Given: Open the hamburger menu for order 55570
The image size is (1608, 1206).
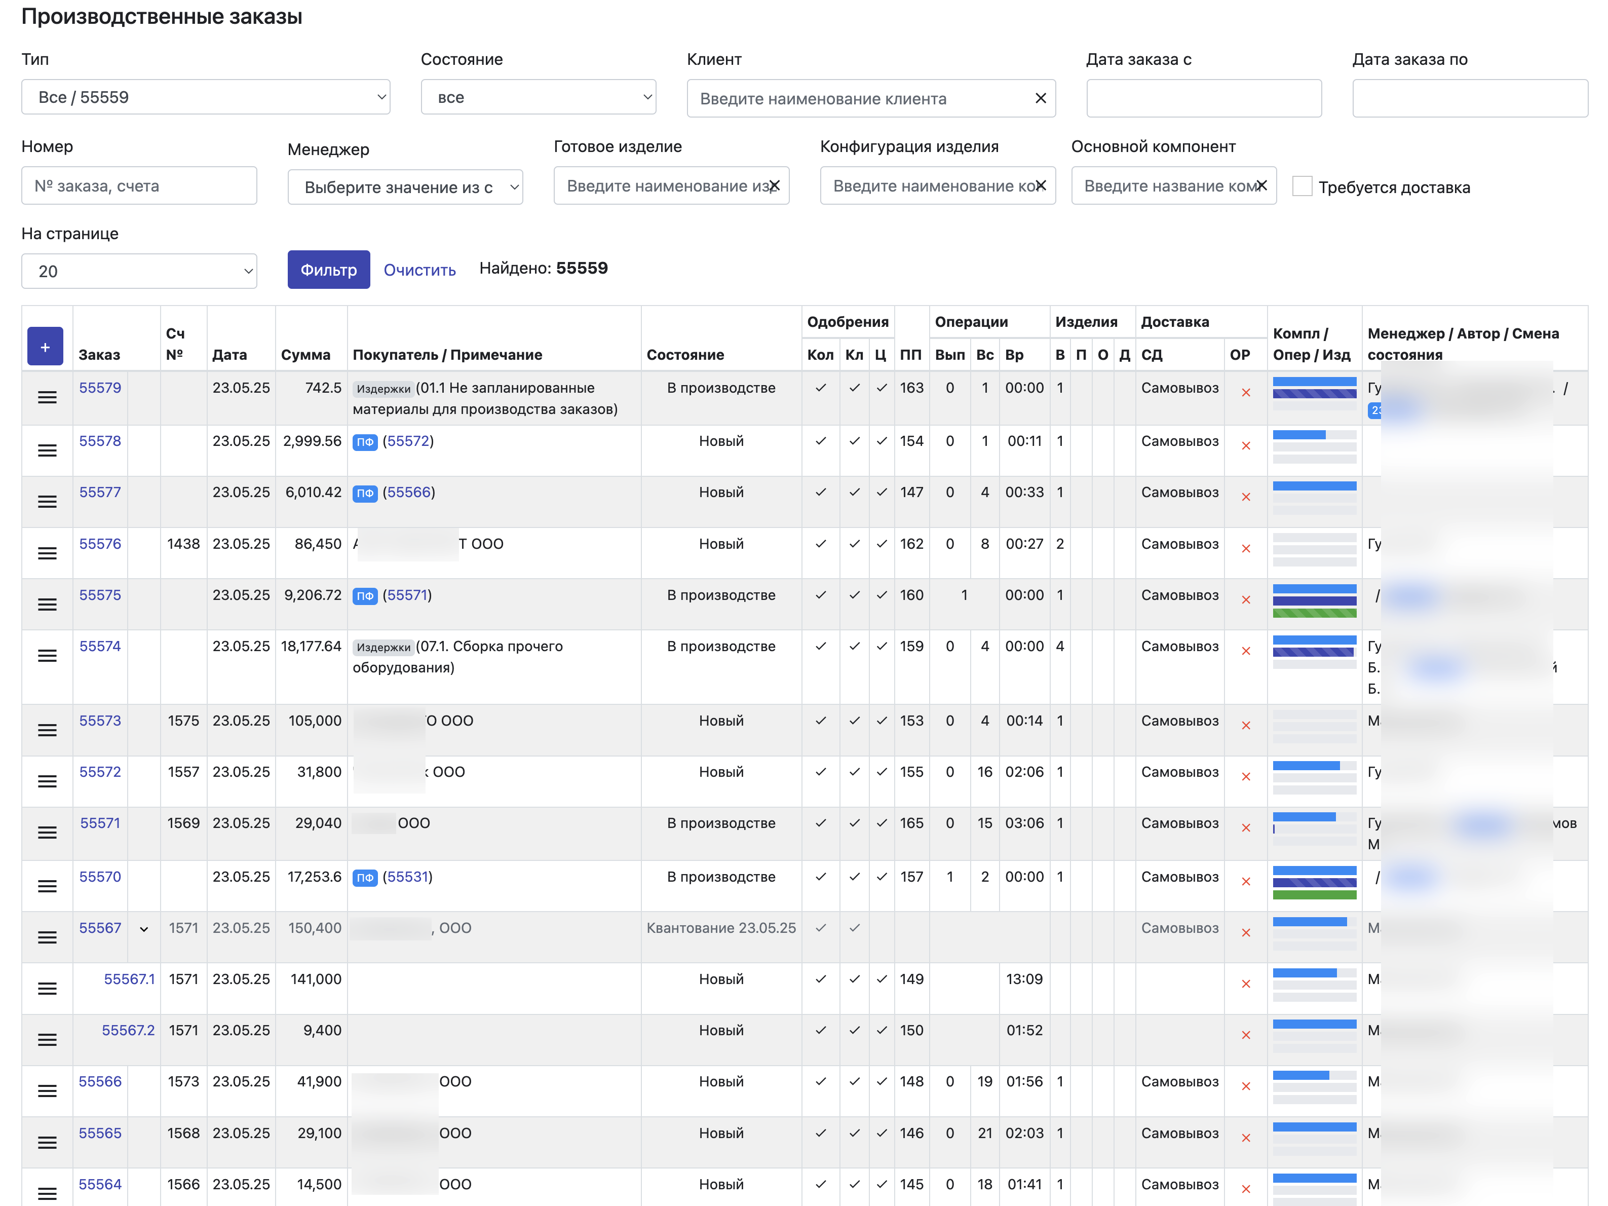Looking at the screenshot, I should (47, 886).
